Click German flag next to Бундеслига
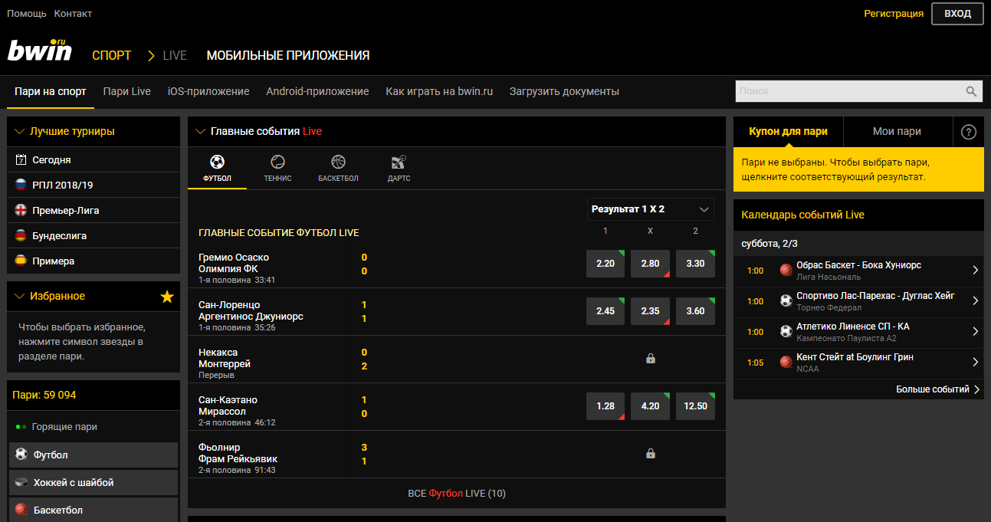 [21, 235]
